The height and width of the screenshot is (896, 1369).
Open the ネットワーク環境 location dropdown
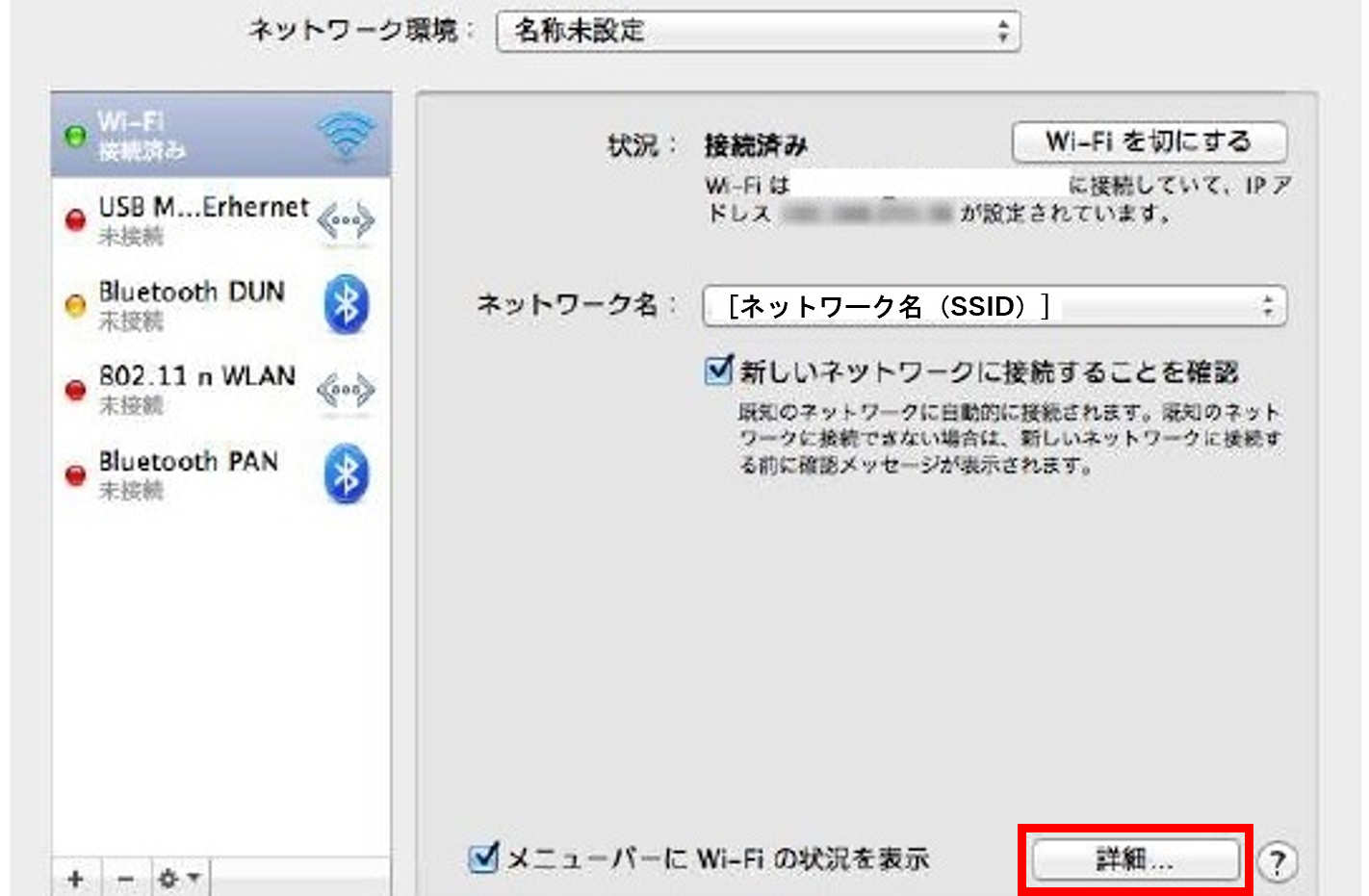(x=758, y=31)
